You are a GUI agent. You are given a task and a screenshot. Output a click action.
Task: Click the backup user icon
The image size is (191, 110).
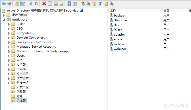click(111, 15)
